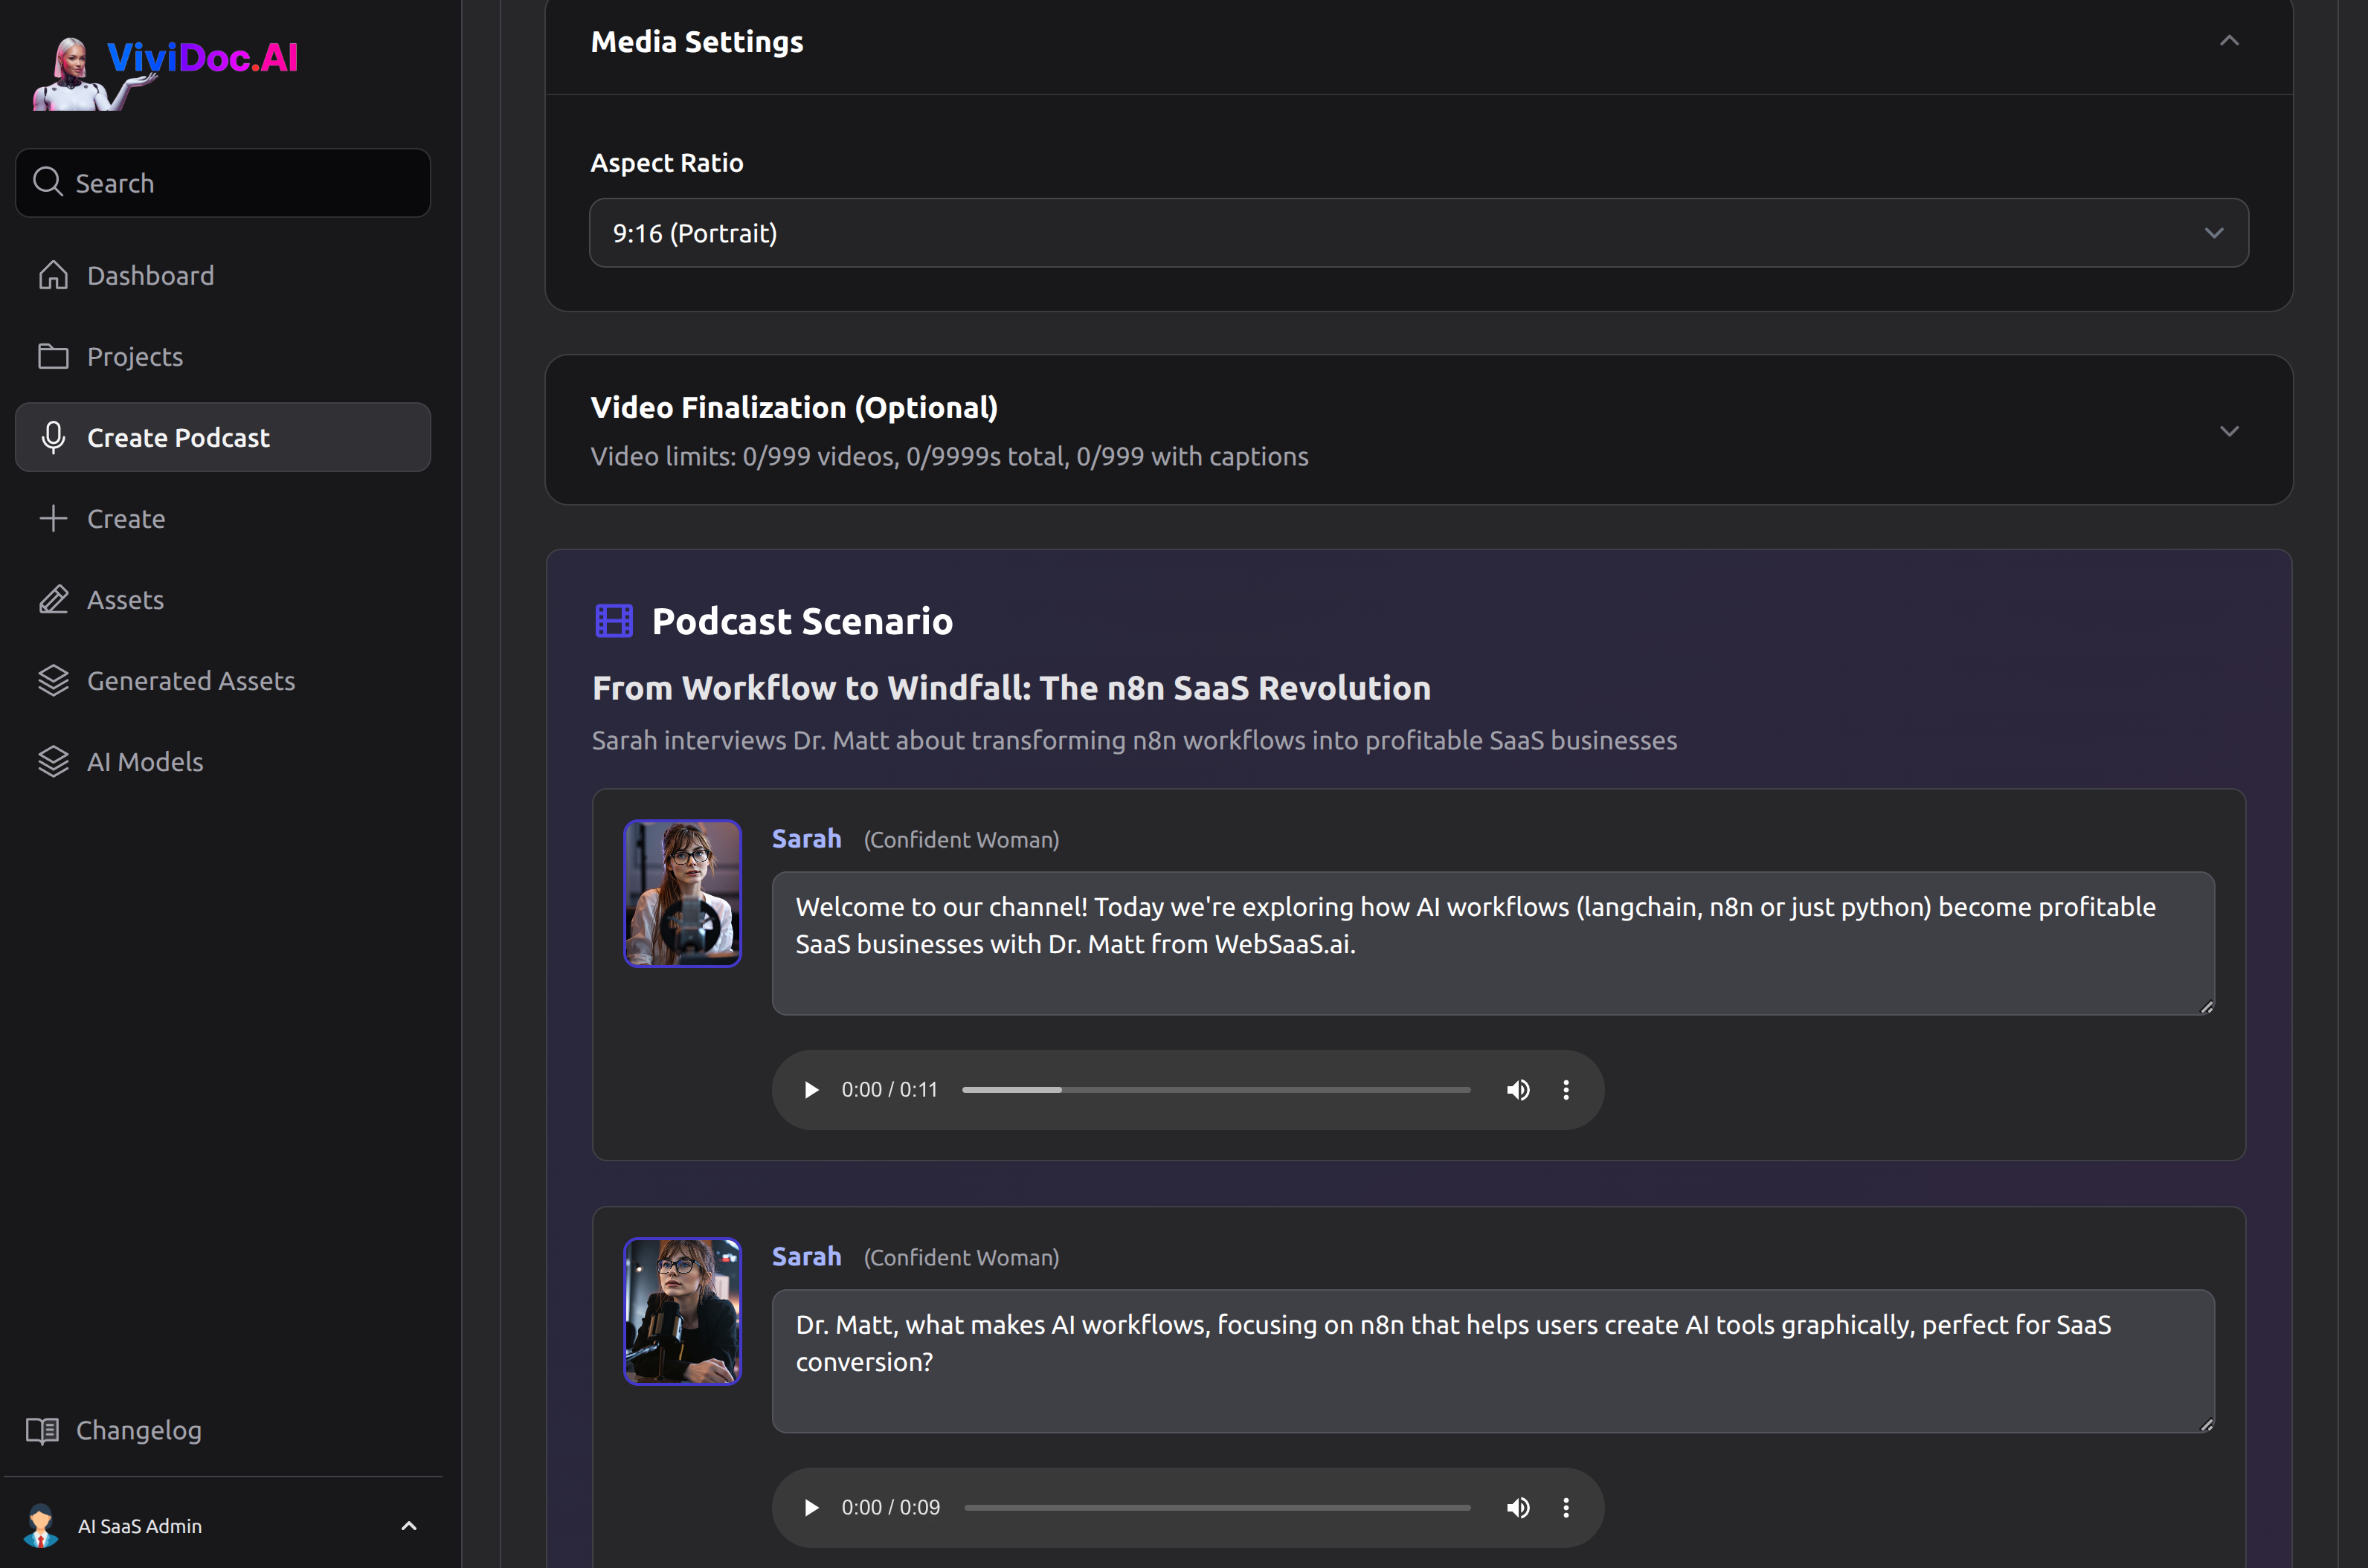Open more options on first audio player

click(1566, 1089)
